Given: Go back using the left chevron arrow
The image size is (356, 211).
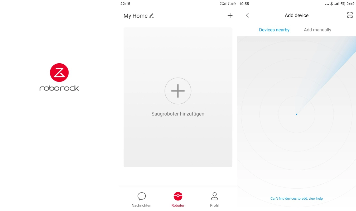Looking at the screenshot, I should click(x=247, y=15).
